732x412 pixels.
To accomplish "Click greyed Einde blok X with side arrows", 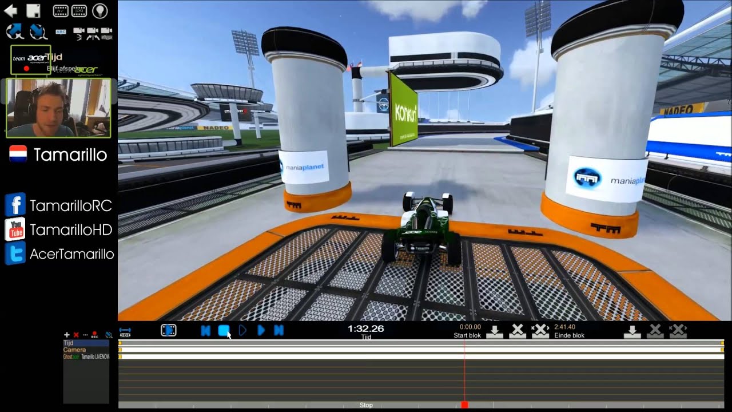I will (678, 331).
